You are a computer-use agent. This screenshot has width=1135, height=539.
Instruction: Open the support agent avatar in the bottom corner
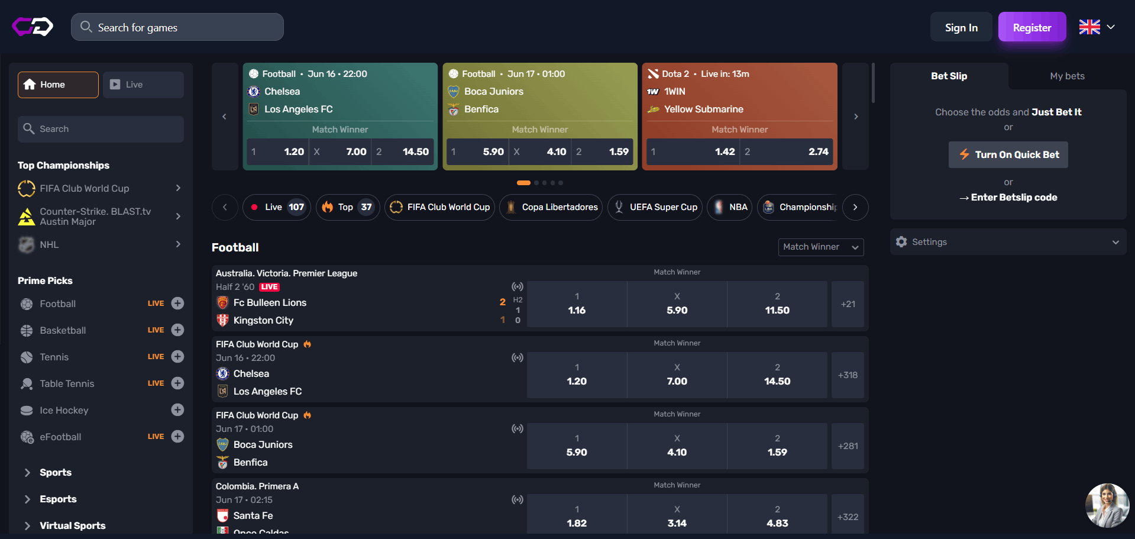[x=1107, y=505]
